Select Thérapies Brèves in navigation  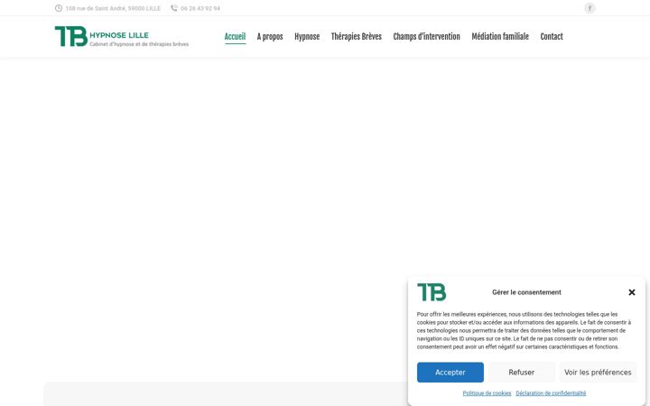pyautogui.click(x=356, y=36)
